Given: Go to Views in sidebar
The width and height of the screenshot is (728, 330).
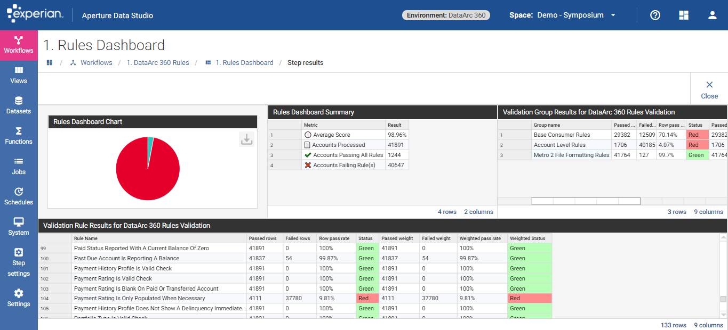Looking at the screenshot, I should (x=19, y=76).
